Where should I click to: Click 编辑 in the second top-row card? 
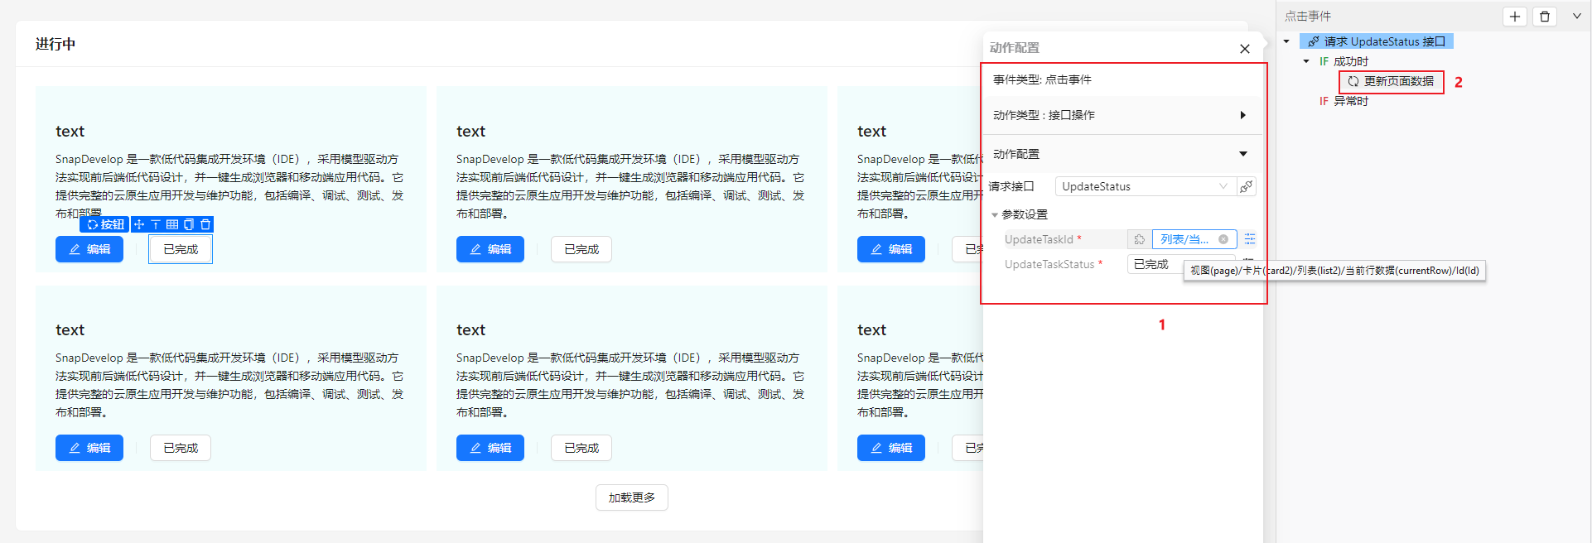(x=490, y=249)
